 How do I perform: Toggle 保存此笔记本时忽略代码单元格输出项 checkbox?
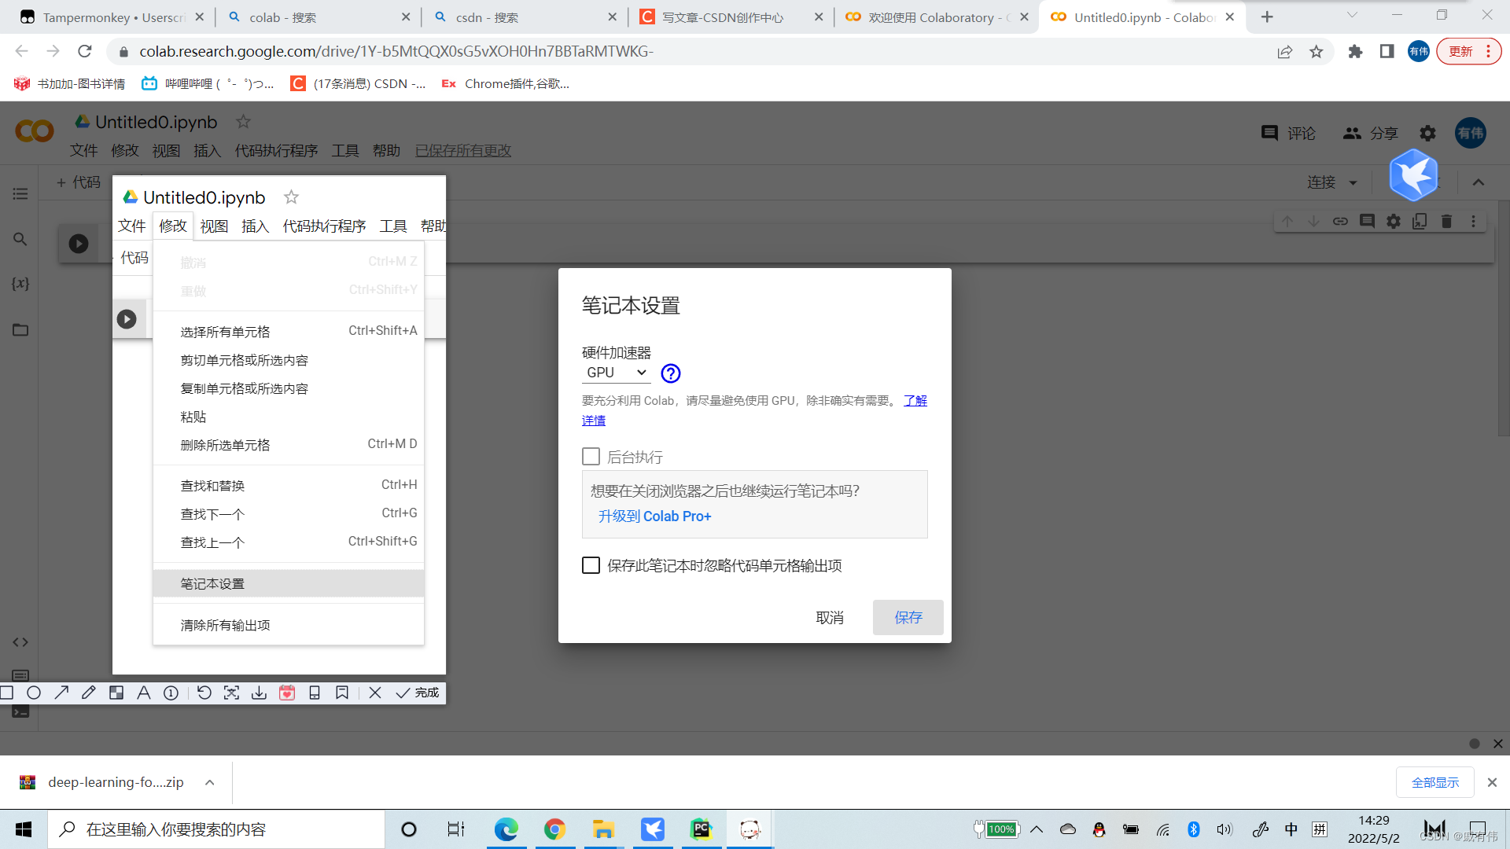click(591, 565)
